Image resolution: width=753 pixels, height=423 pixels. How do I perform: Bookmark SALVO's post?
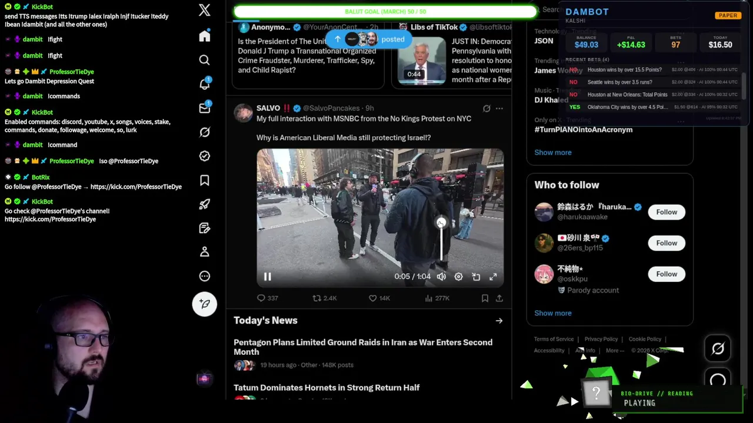click(x=485, y=298)
